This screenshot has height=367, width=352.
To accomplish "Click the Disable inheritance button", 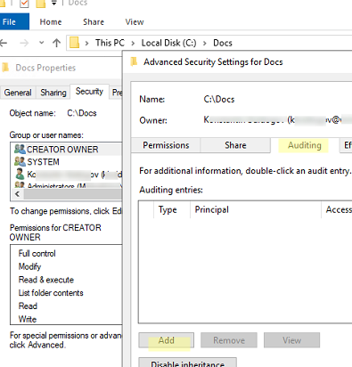I will pos(187,363).
